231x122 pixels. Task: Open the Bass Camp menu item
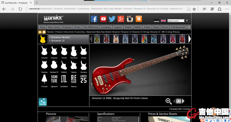54,27
